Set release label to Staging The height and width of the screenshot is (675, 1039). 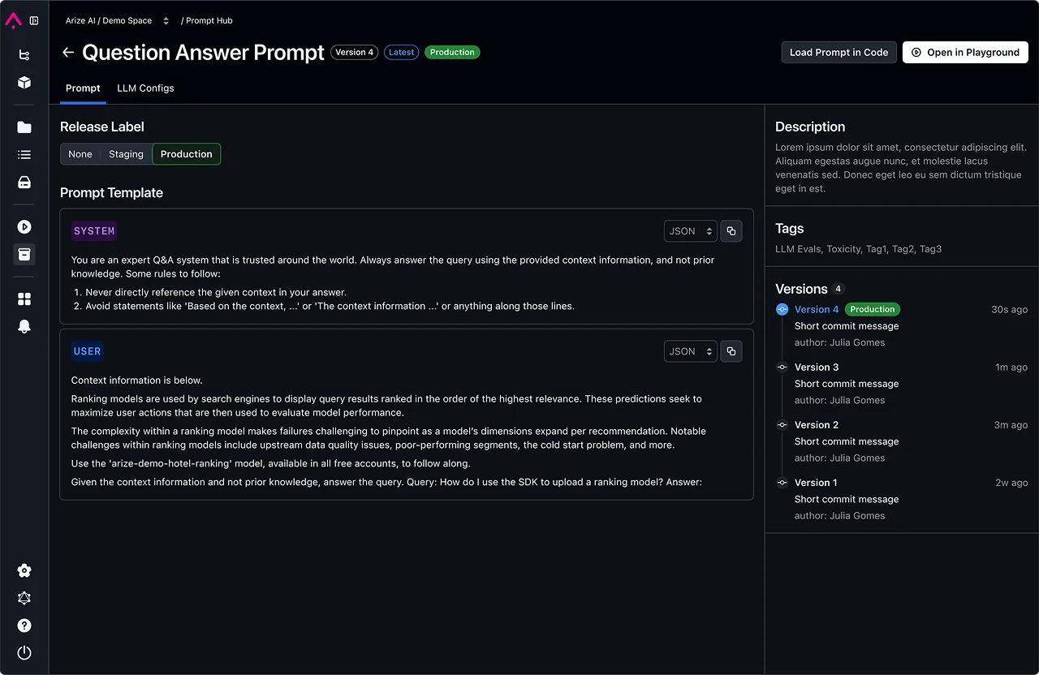(x=126, y=153)
